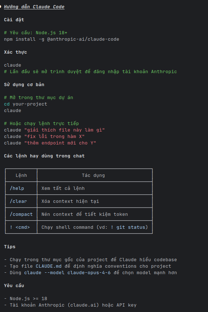Click the 'Xác thực' heading
Image resolution: width=208 pixels, height=312 pixels.
pyautogui.click(x=16, y=52)
